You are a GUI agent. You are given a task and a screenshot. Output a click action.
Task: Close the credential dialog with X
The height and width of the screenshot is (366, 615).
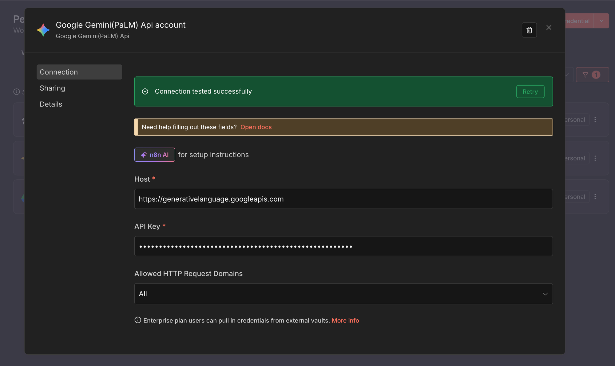point(549,28)
